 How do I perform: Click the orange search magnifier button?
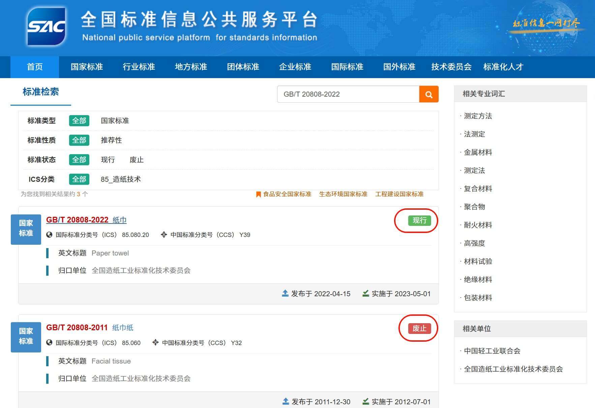[428, 94]
